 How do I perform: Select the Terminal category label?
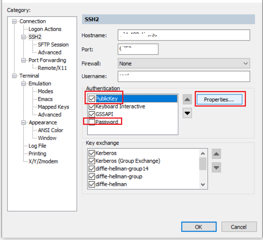[x=29, y=76]
